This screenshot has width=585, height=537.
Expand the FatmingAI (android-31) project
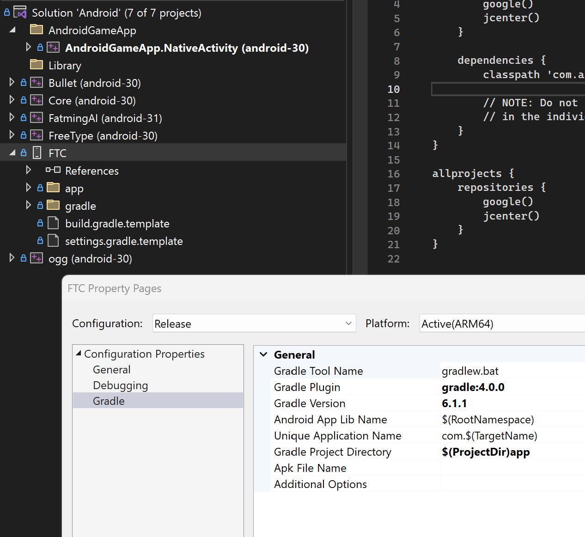click(x=12, y=117)
